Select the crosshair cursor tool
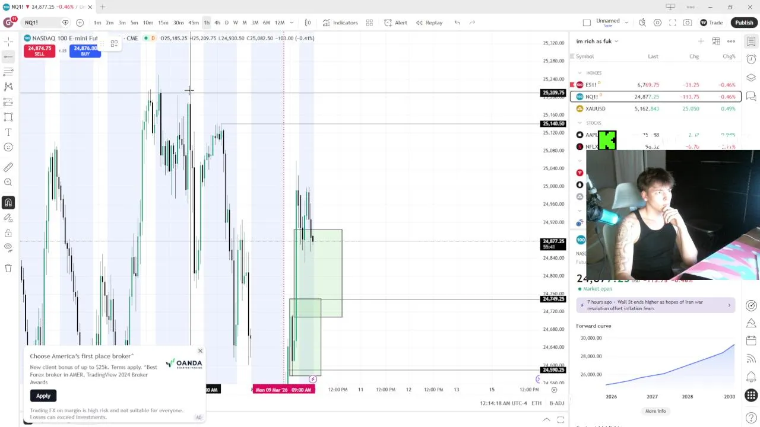 tap(8, 42)
